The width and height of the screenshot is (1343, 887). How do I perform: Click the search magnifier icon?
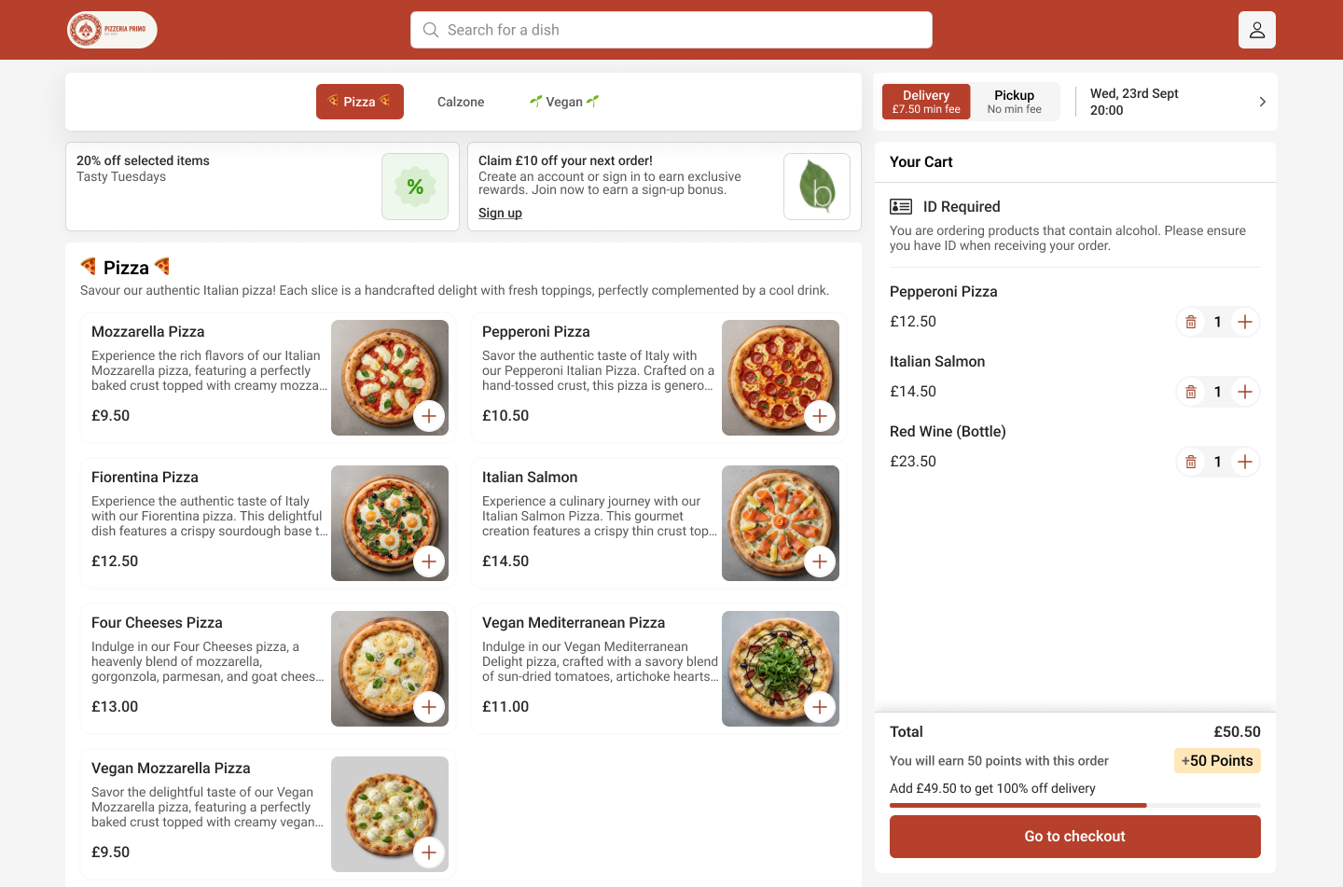(430, 30)
